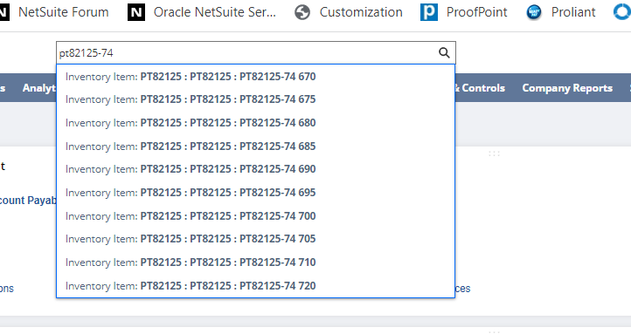
Task: Choose inventory item PT82125-74 710
Action: pos(255,262)
